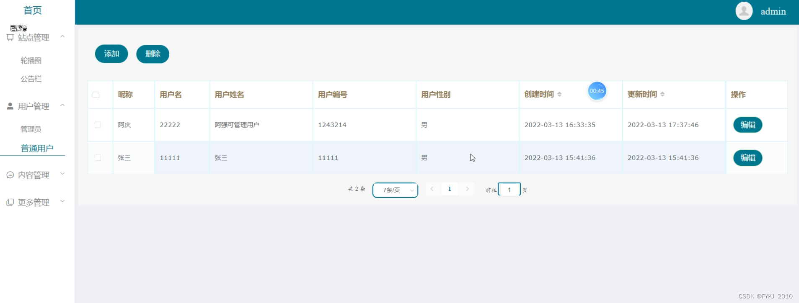Click the 站点管理 menu label

[34, 38]
